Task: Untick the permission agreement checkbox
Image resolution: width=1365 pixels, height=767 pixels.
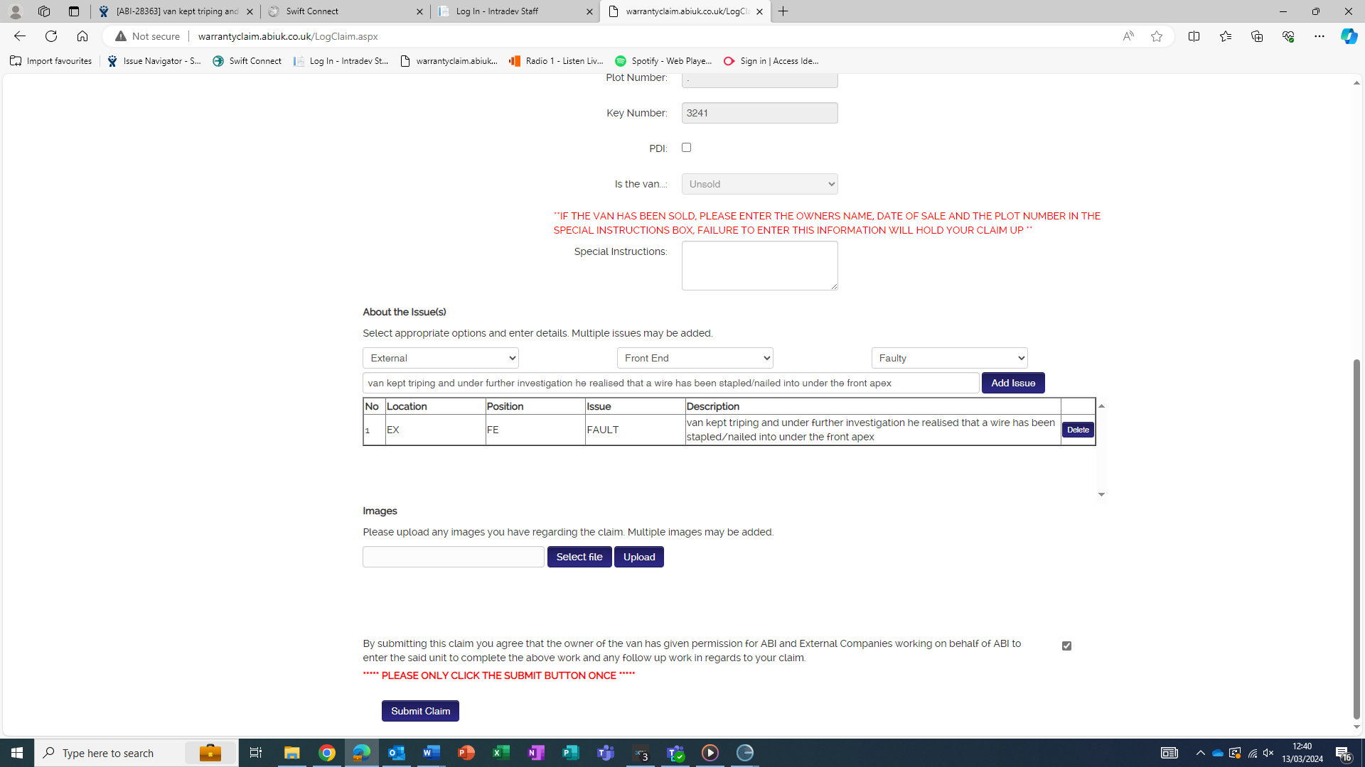Action: [1066, 646]
